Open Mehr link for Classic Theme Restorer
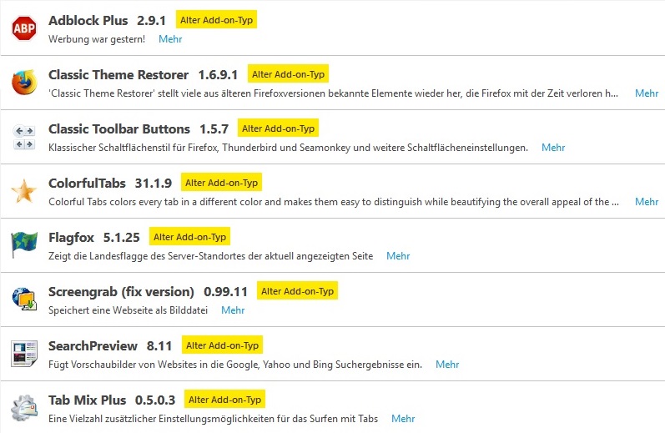 pyautogui.click(x=647, y=93)
